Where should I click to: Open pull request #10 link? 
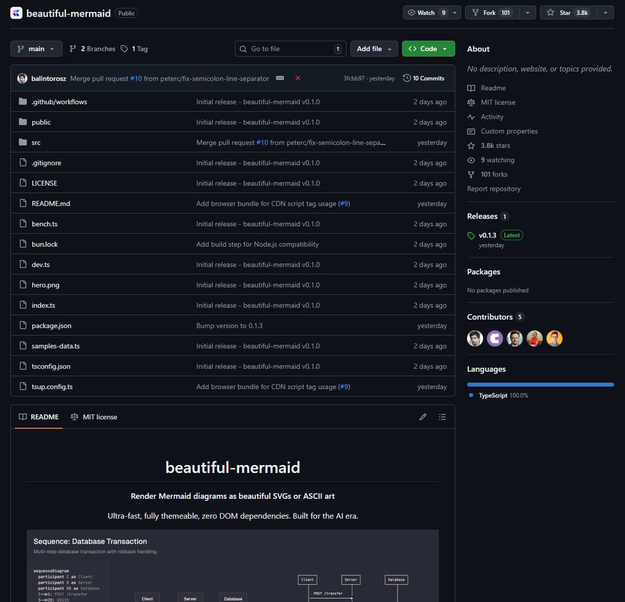(x=136, y=78)
